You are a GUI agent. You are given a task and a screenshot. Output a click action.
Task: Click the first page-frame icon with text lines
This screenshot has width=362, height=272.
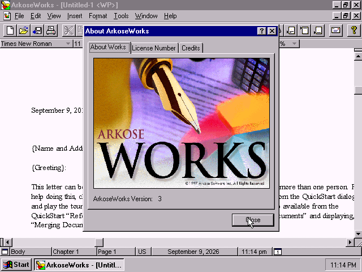(x=291, y=30)
